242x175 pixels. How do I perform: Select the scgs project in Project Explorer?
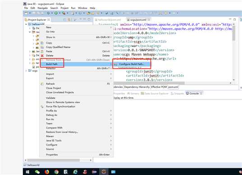(35, 71)
